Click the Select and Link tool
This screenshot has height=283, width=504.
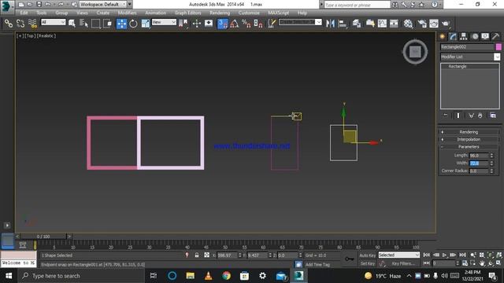(x=9, y=24)
